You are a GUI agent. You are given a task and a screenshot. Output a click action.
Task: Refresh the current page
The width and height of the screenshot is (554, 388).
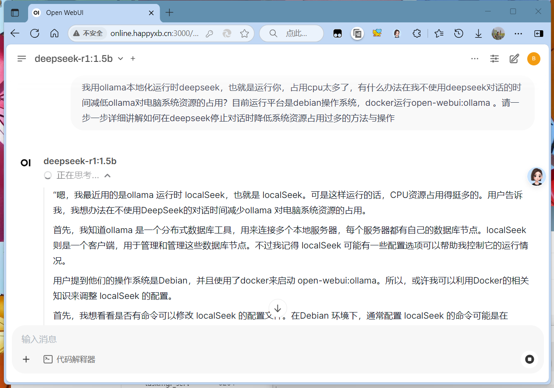[35, 33]
